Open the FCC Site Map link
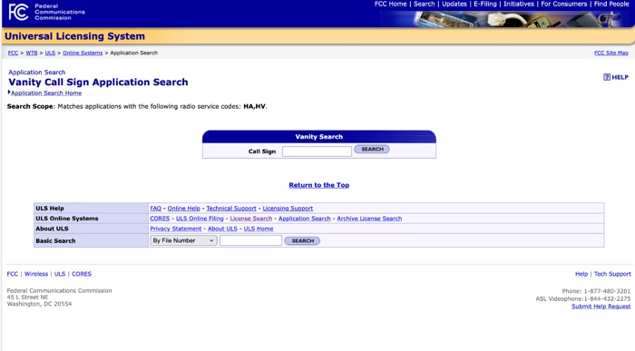The width and height of the screenshot is (635, 351). coord(611,53)
